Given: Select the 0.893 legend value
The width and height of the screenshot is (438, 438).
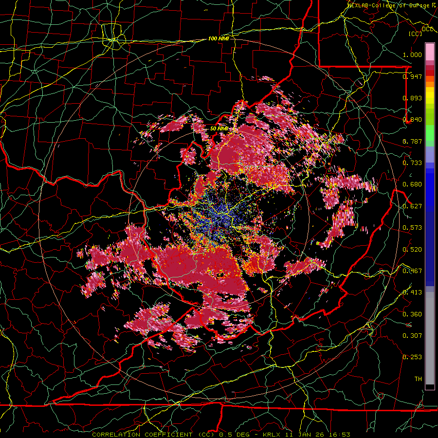Looking at the screenshot, I should (x=412, y=98).
